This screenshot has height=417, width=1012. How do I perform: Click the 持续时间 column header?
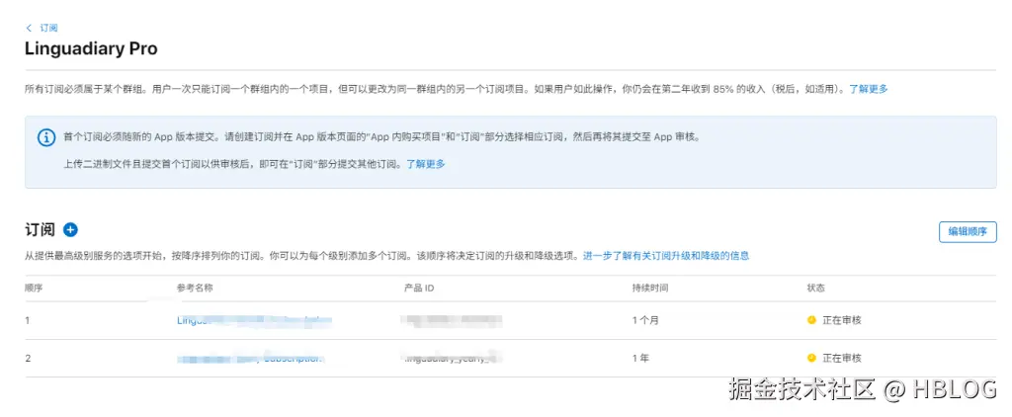click(650, 288)
